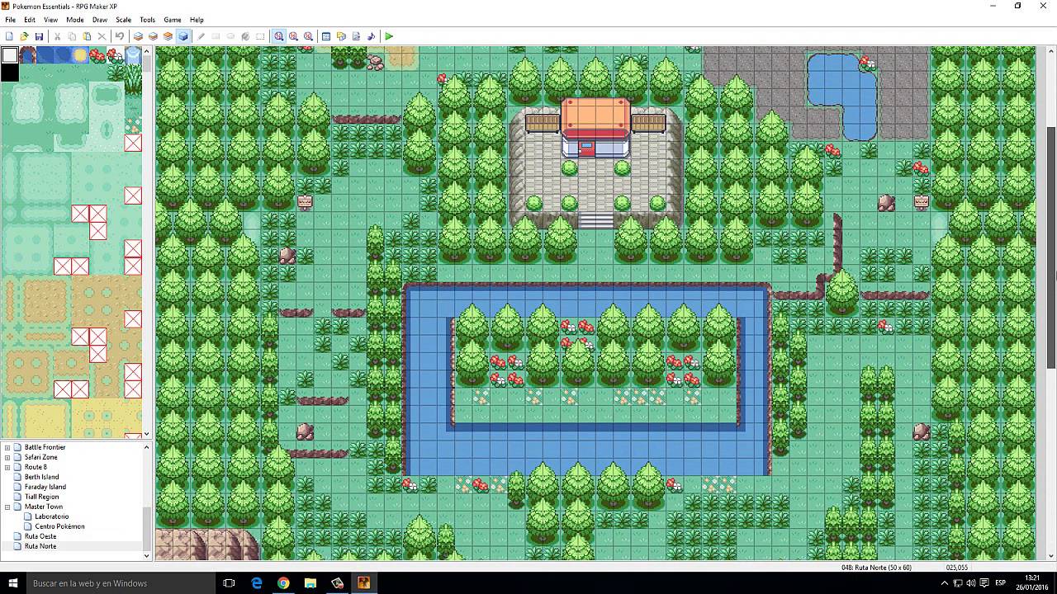Pick the blank white tile in tileset palette

pyautogui.click(x=9, y=55)
